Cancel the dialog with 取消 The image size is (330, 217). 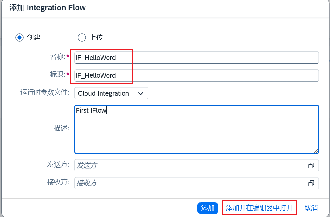tap(311, 208)
